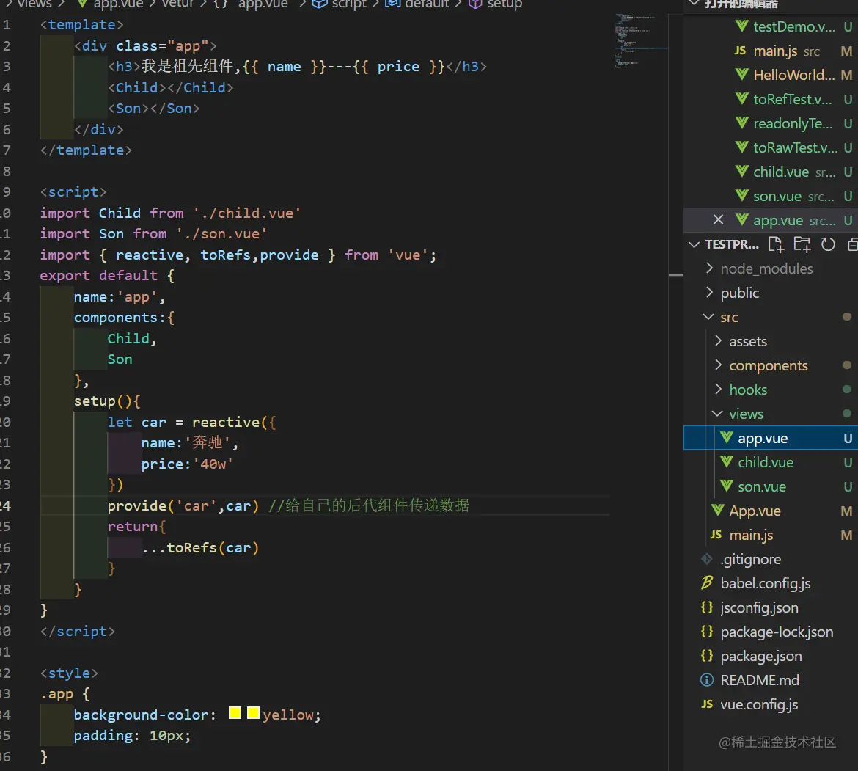Click the provide('car',car) call on line 24
The height and width of the screenshot is (771, 858).
[x=183, y=505]
